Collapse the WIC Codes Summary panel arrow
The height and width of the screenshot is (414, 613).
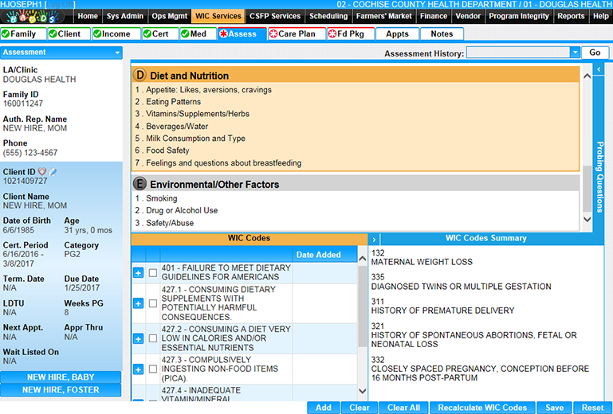(375, 239)
